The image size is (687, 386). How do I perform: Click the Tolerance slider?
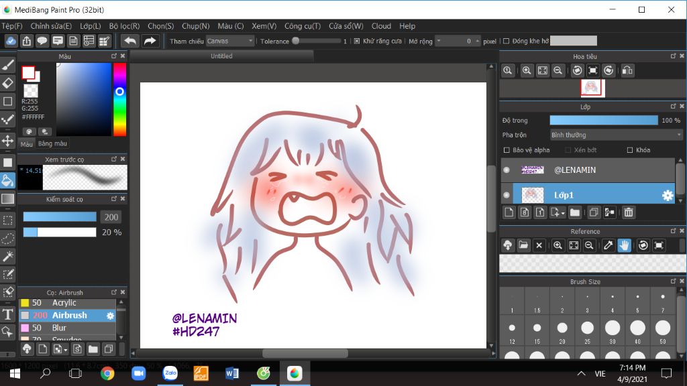click(x=317, y=41)
